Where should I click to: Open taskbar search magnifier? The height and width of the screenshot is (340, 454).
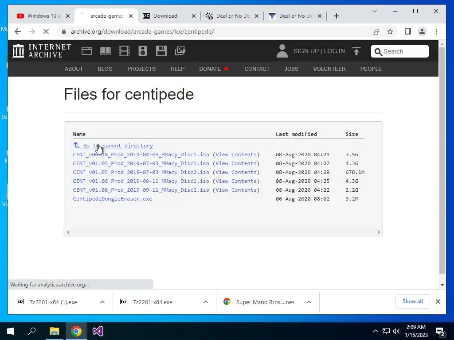(x=32, y=331)
